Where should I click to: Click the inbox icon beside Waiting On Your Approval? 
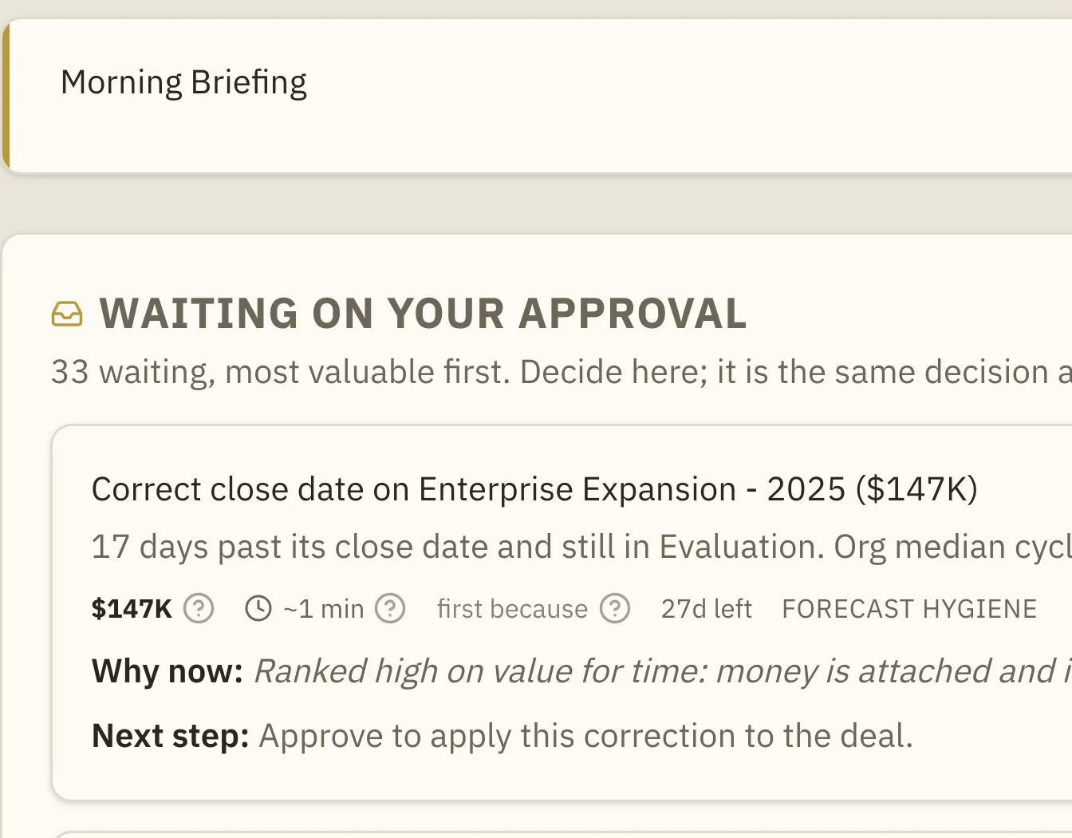67,314
